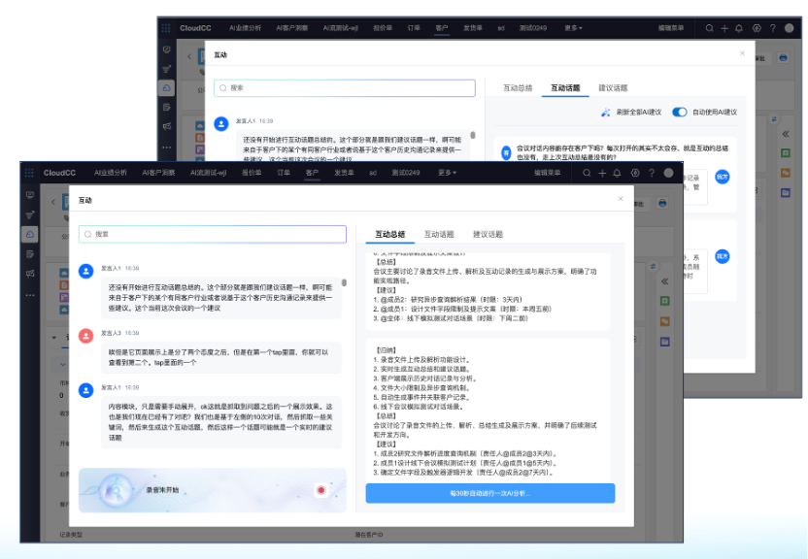Toggle the auto-use AI suggestions switch
The height and width of the screenshot is (559, 808).
[x=680, y=113]
